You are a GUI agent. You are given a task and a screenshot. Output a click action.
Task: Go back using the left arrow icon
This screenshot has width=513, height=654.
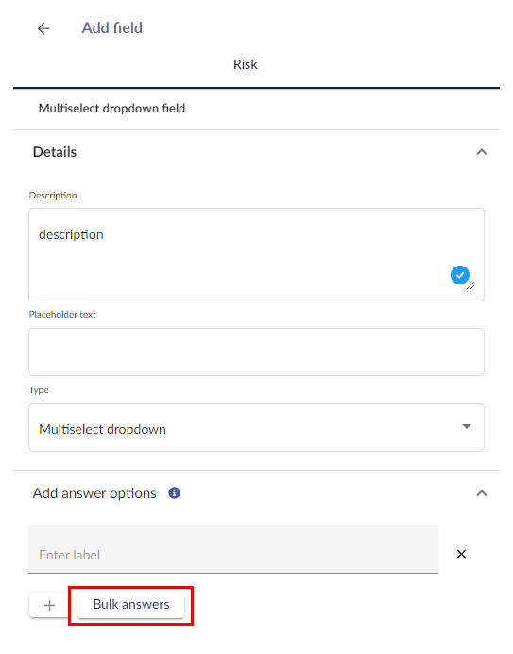(43, 28)
